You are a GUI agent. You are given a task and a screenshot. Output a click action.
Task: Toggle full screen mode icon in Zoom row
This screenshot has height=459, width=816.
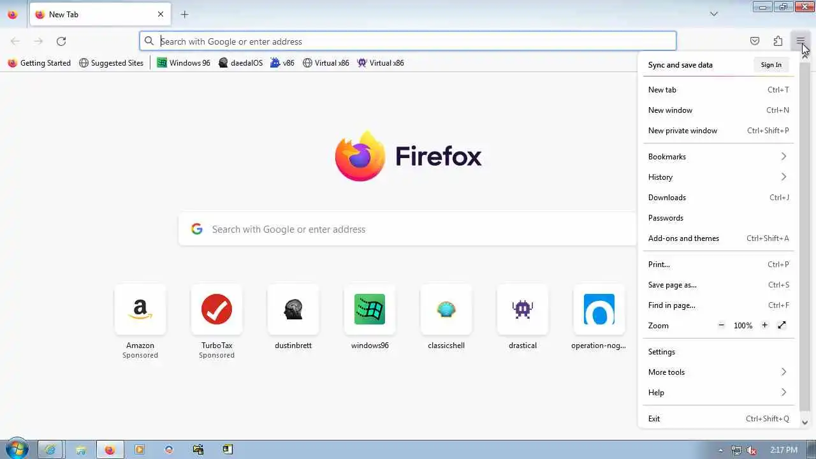pyautogui.click(x=782, y=325)
